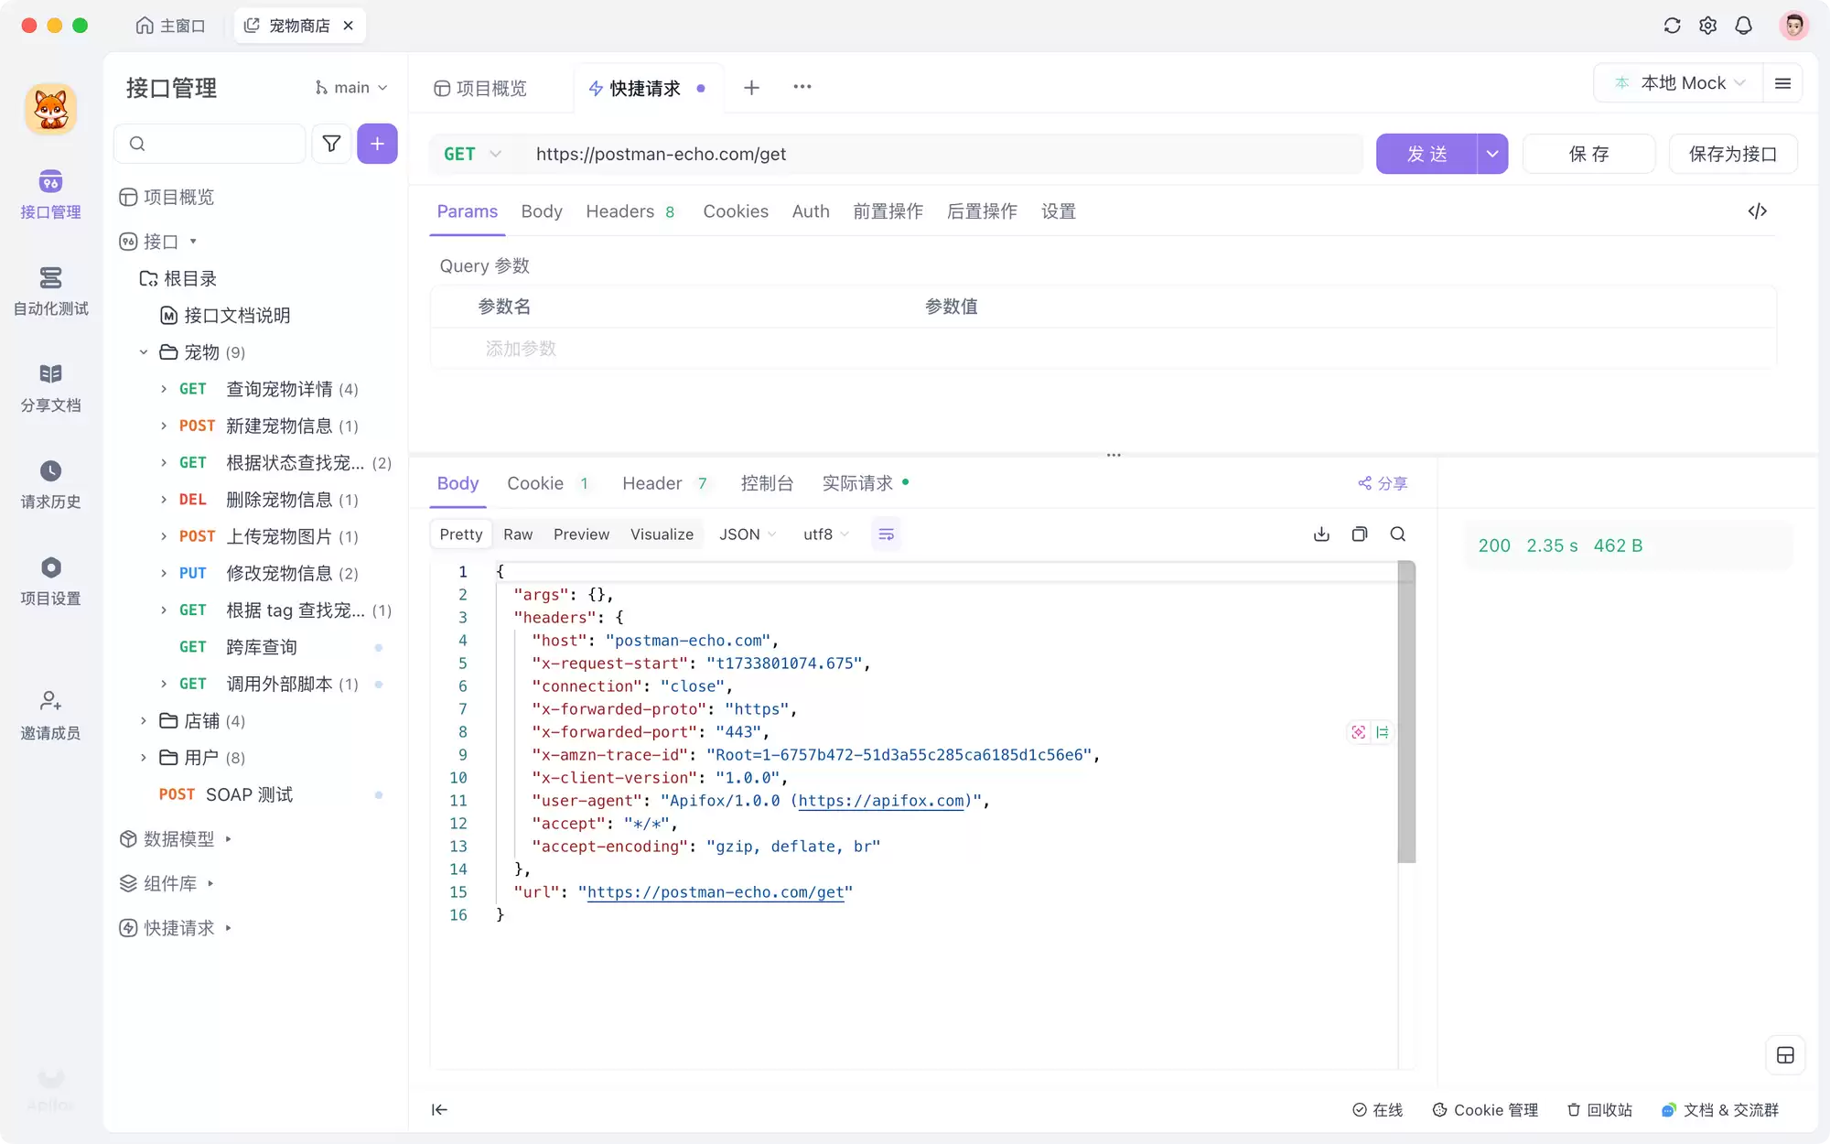The width and height of the screenshot is (1830, 1144).
Task: Open the send button dropdown arrow
Action: (1492, 154)
